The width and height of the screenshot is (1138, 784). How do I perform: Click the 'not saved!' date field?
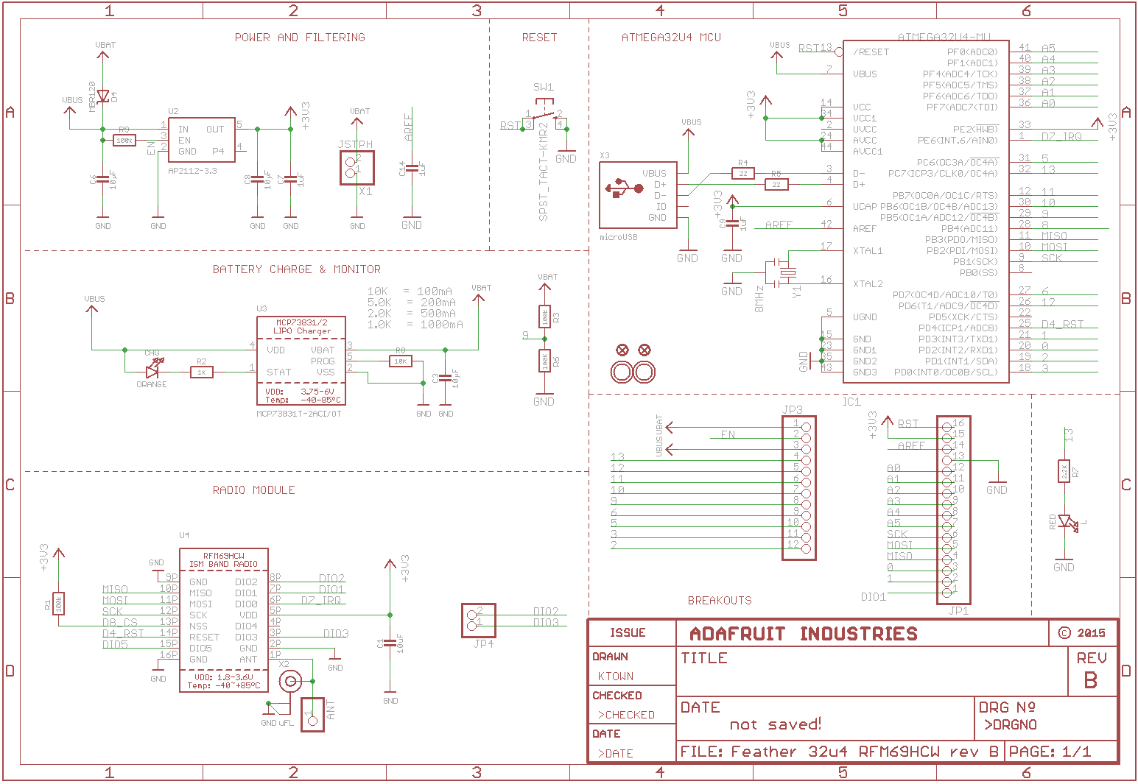[774, 724]
